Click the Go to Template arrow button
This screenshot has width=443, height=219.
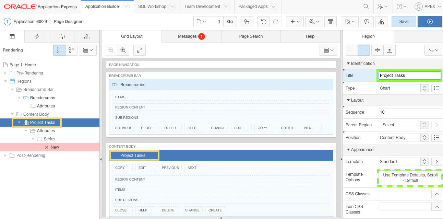click(x=436, y=162)
